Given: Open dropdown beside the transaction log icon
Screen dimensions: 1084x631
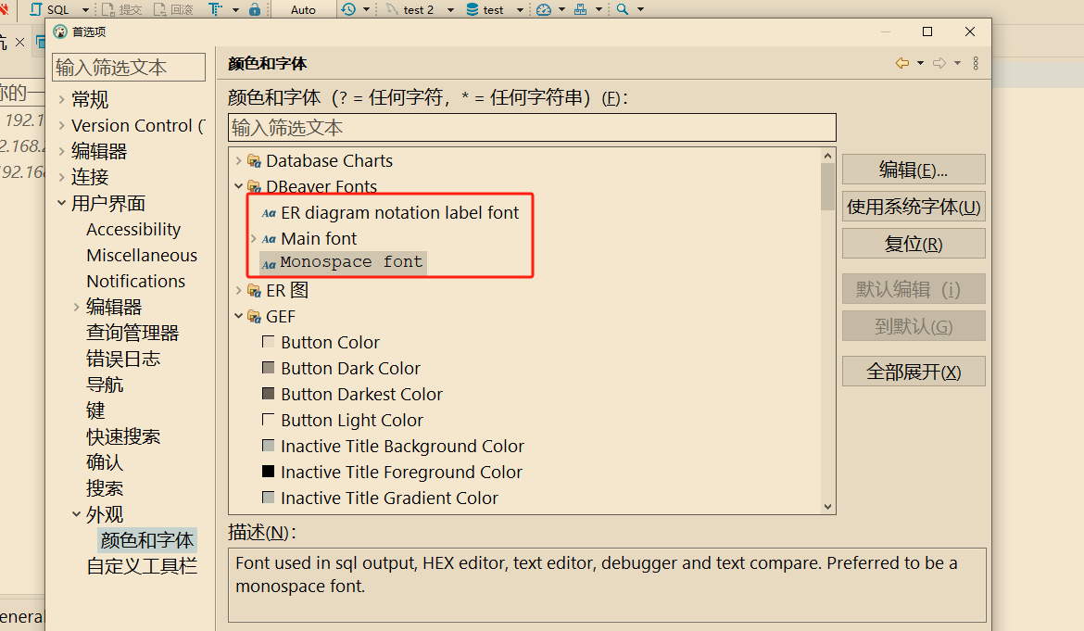Looking at the screenshot, I should coord(366,9).
